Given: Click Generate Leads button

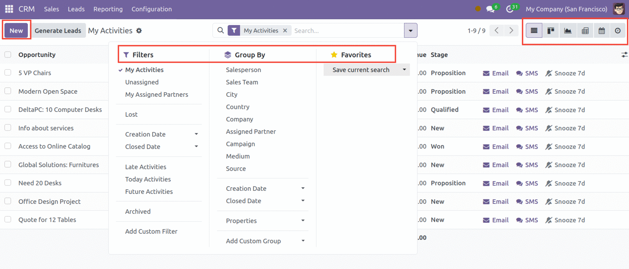Looking at the screenshot, I should click(58, 30).
